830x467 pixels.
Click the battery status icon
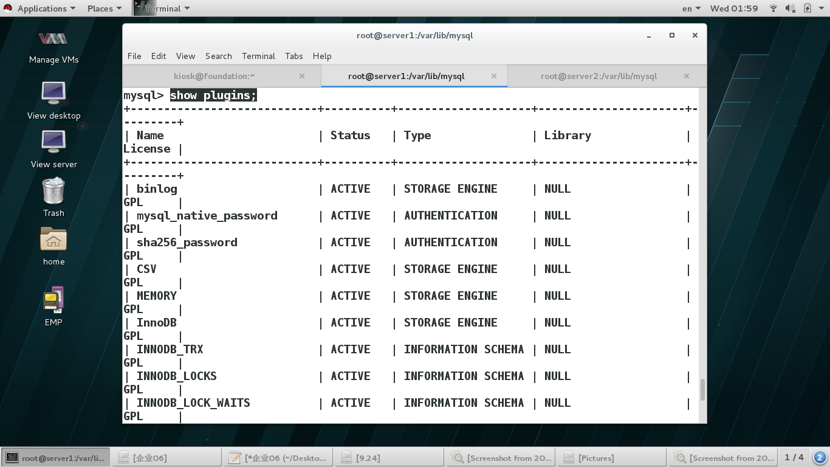(807, 9)
